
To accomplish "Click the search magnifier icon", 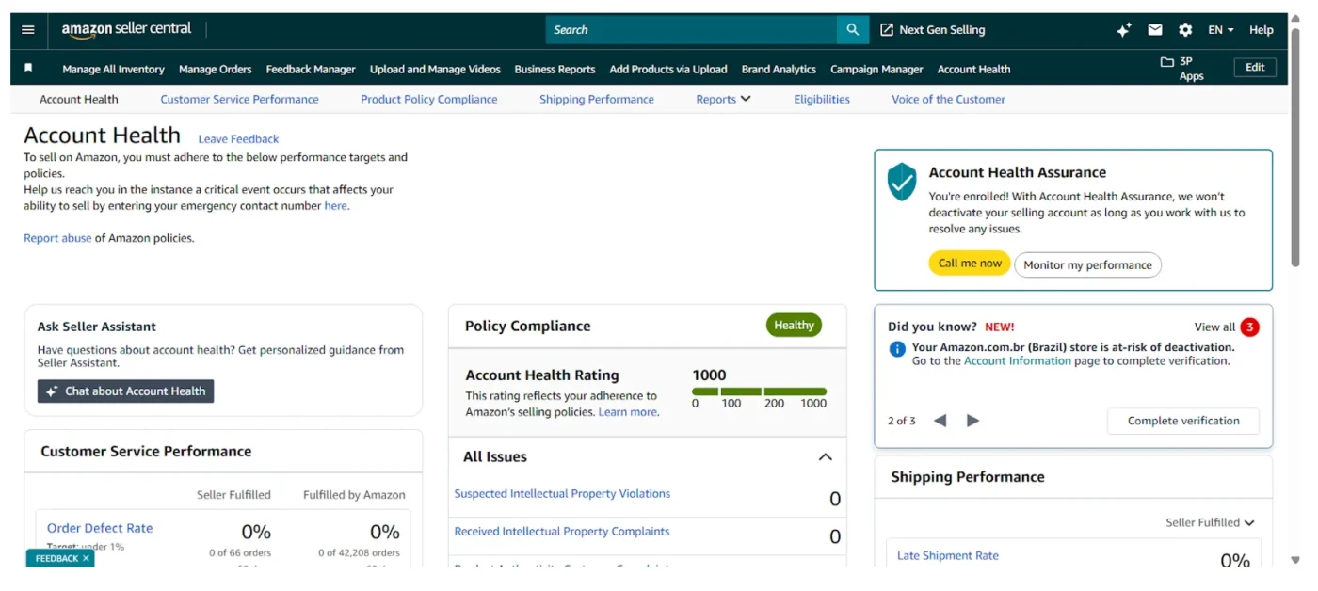I will coord(852,29).
